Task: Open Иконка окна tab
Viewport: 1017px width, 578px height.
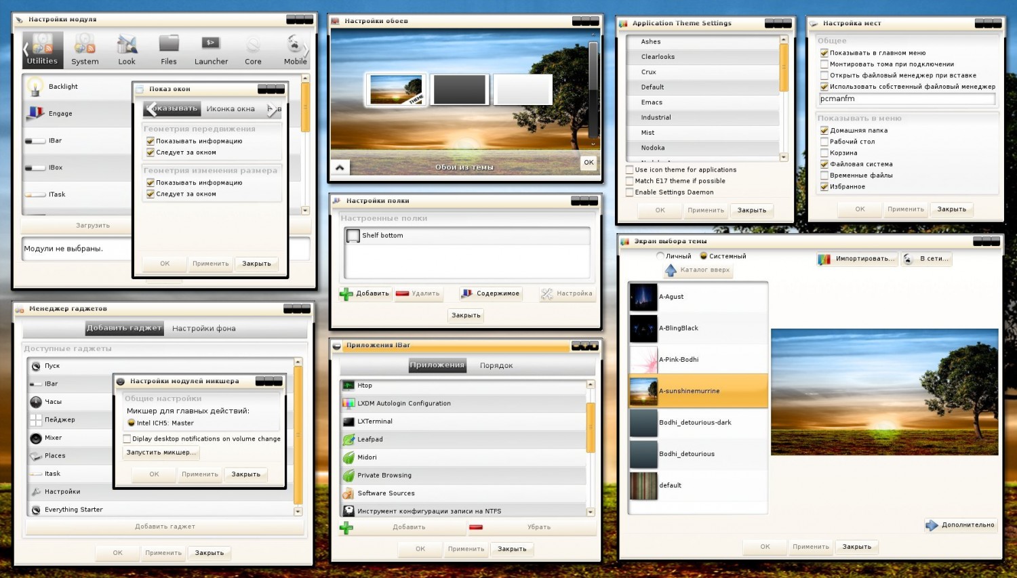Action: coord(231,109)
